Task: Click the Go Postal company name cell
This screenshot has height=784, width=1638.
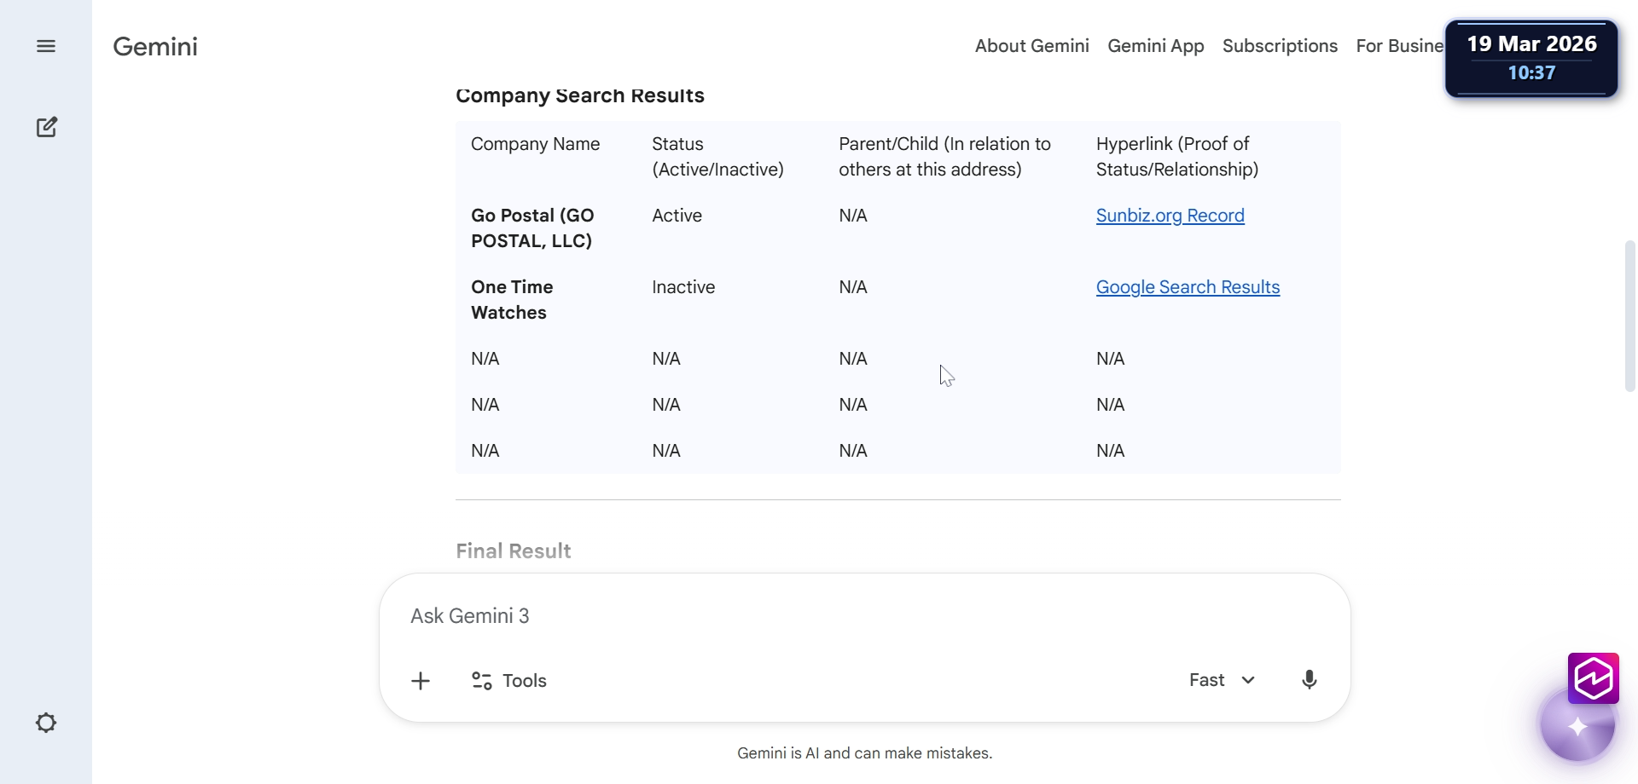Action: click(532, 228)
